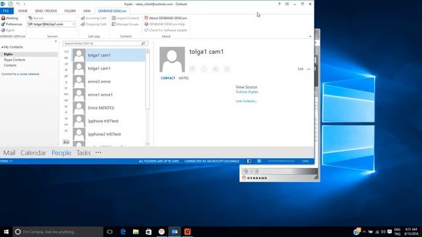
Task: Go to Tasks in navigation bar
Action: point(84,153)
